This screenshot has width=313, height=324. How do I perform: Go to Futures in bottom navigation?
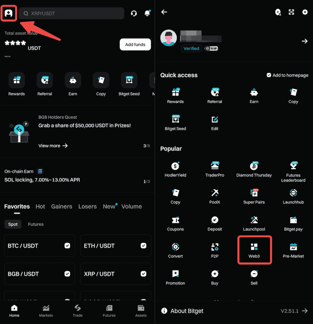pos(109,311)
